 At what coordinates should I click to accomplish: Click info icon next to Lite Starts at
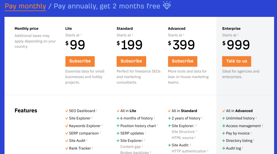point(81,35)
